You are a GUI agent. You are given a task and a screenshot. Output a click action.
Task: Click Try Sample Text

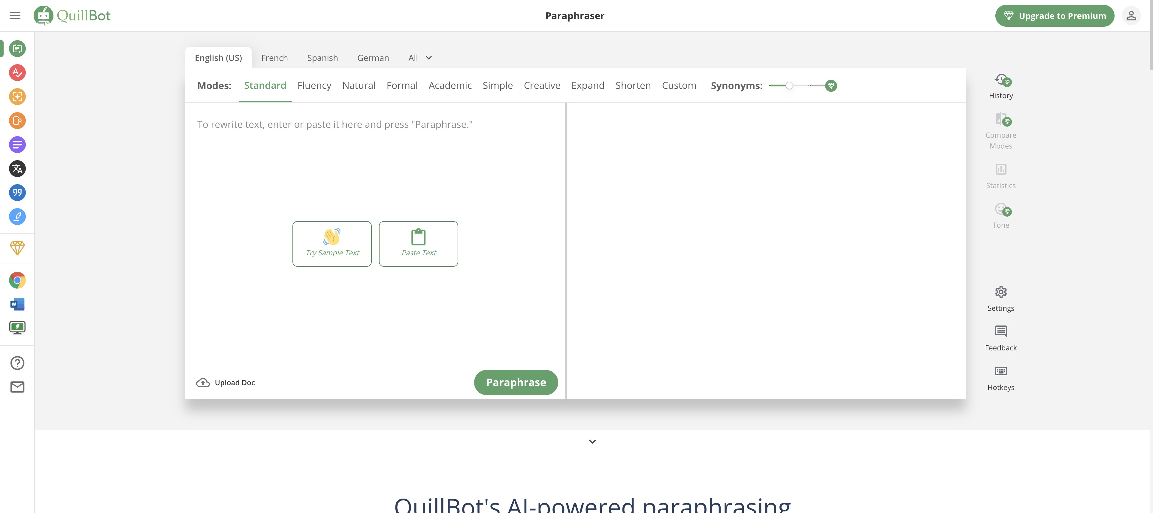[332, 244]
